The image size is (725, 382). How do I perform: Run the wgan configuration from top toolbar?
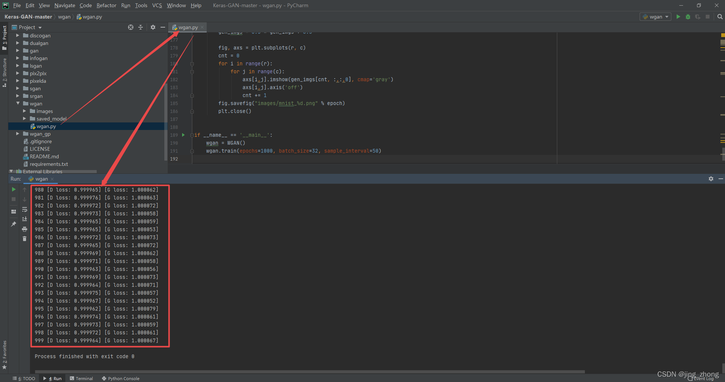[678, 17]
